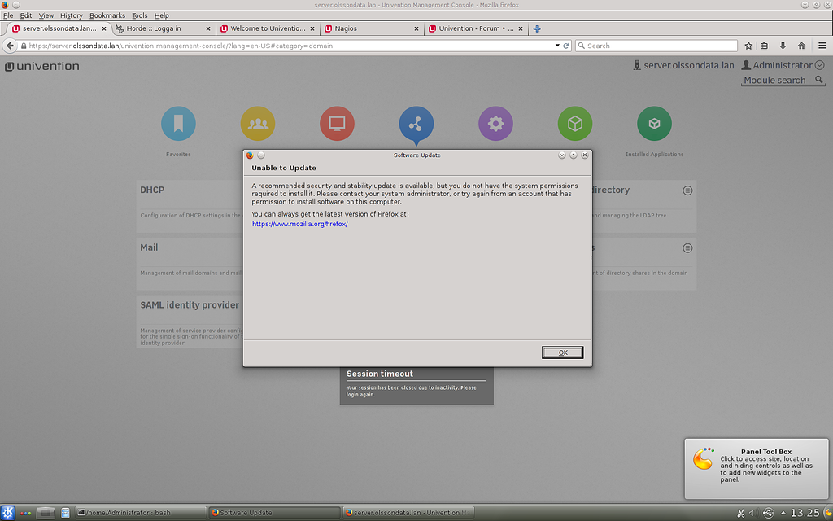Open the yellow users portal icon

click(257, 124)
